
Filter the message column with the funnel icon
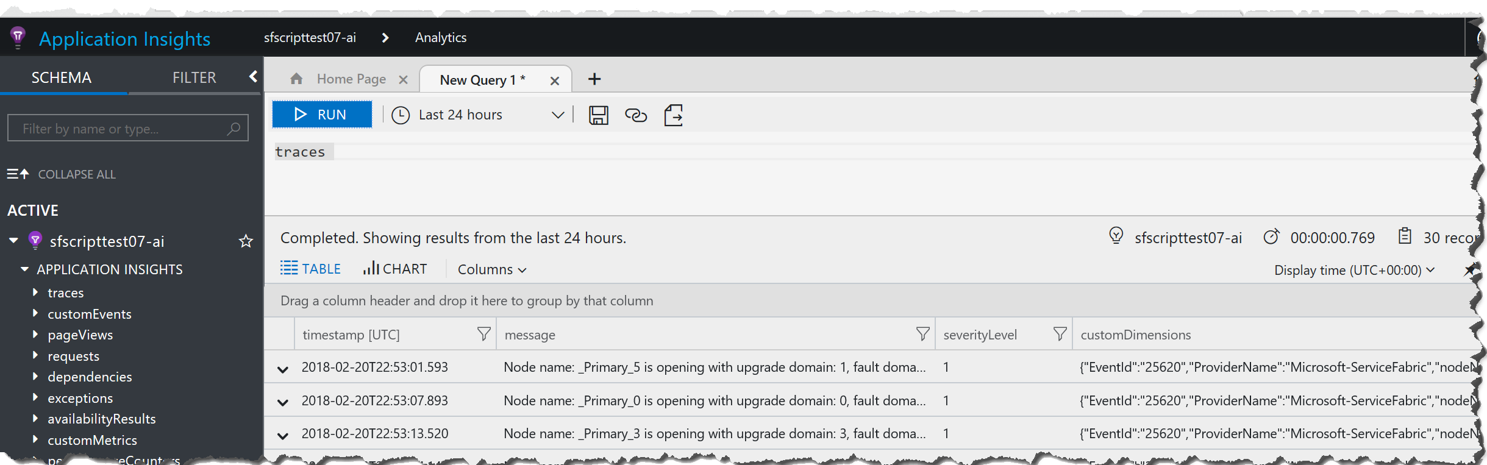922,334
